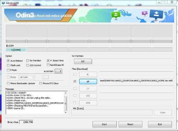The width and height of the screenshot is (178, 131).
Task: Click the Message log scroll down arrow
Action: pos(65,112)
